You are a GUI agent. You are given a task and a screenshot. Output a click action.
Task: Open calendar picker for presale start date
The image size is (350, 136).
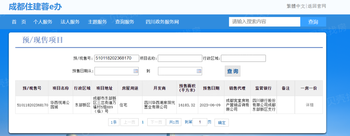tap(136, 71)
